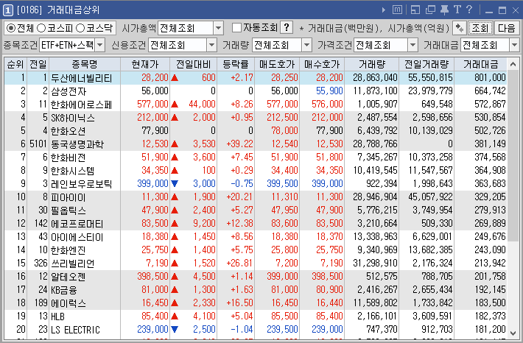Click the vertical scrollbar thumb
523x343 pixels.
pos(513,155)
